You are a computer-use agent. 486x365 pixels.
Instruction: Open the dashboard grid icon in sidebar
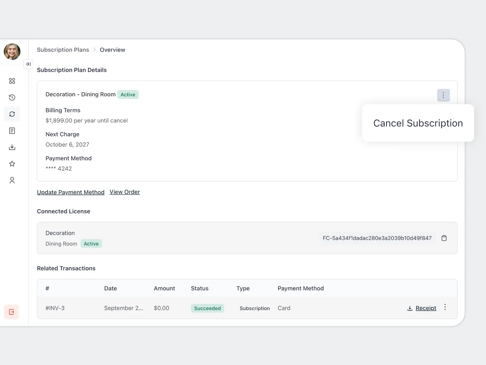pos(12,81)
